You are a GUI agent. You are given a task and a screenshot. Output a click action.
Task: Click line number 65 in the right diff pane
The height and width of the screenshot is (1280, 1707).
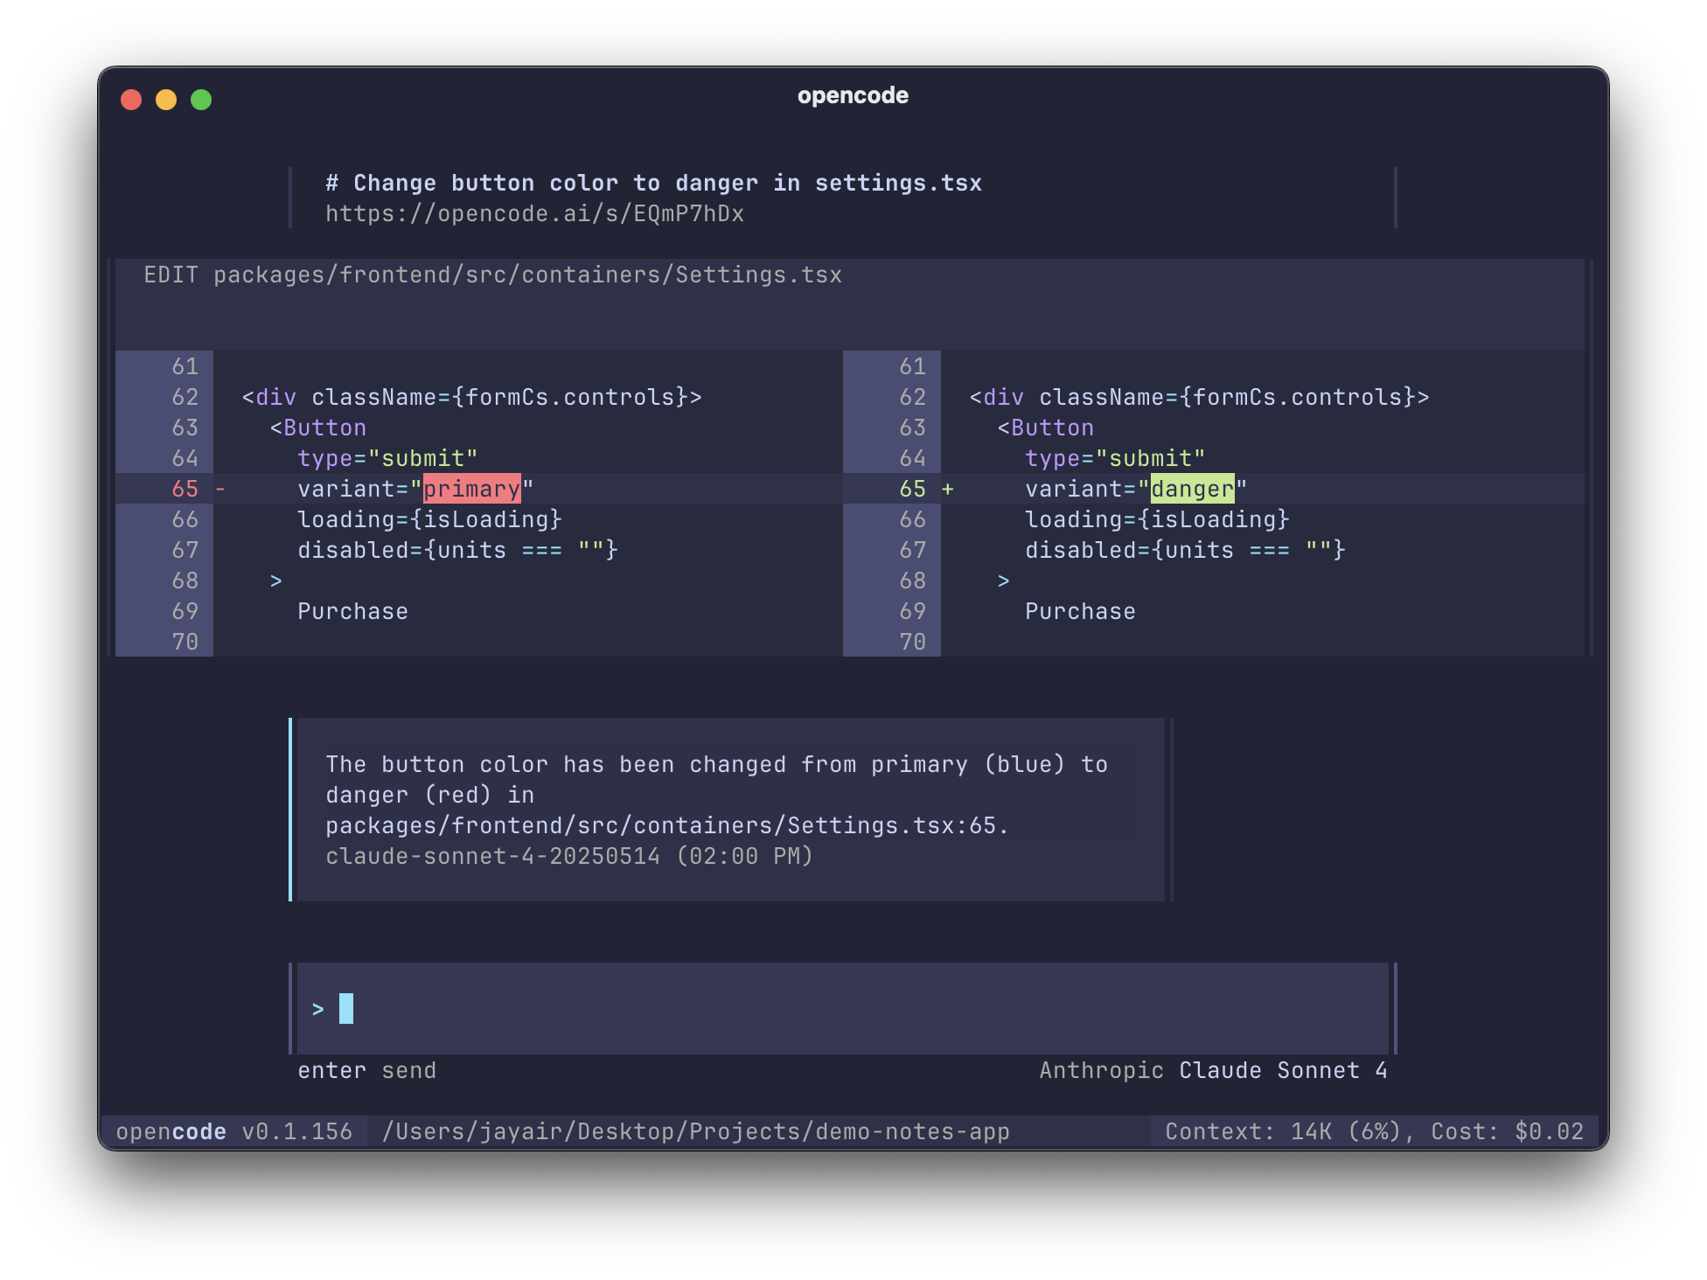tap(912, 489)
